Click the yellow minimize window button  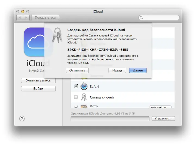pyautogui.click(x=23, y=12)
